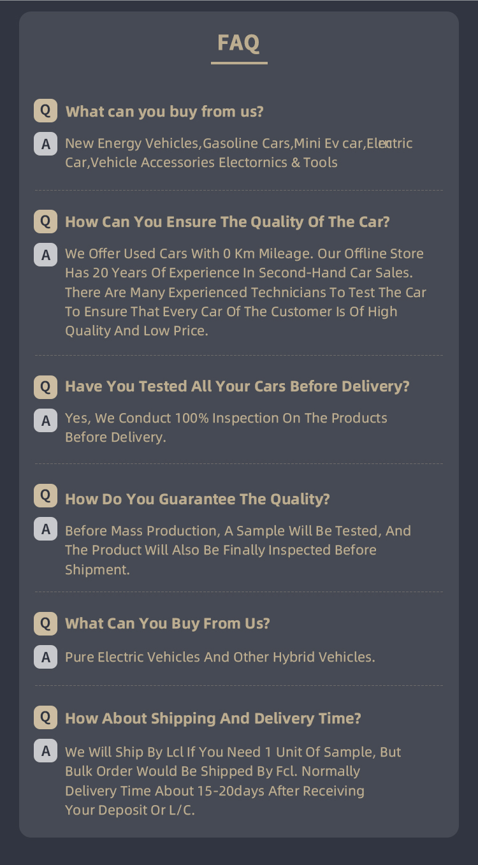
Task: Click the question 'How About Shipping And Delivery Time?'
Action: (213, 718)
